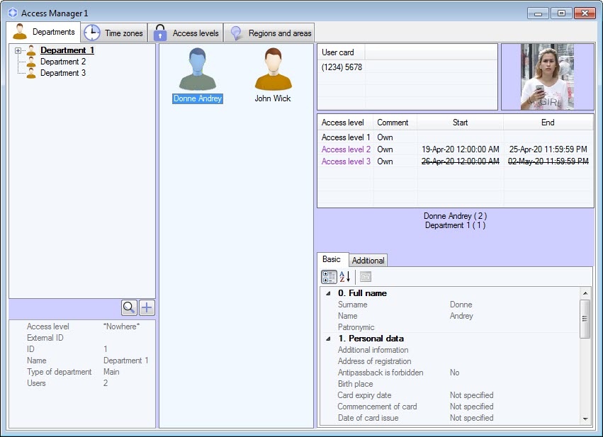Screen dimensions: 603x437
Task: Collapse the 1. Personal data category
Action: [328, 339]
